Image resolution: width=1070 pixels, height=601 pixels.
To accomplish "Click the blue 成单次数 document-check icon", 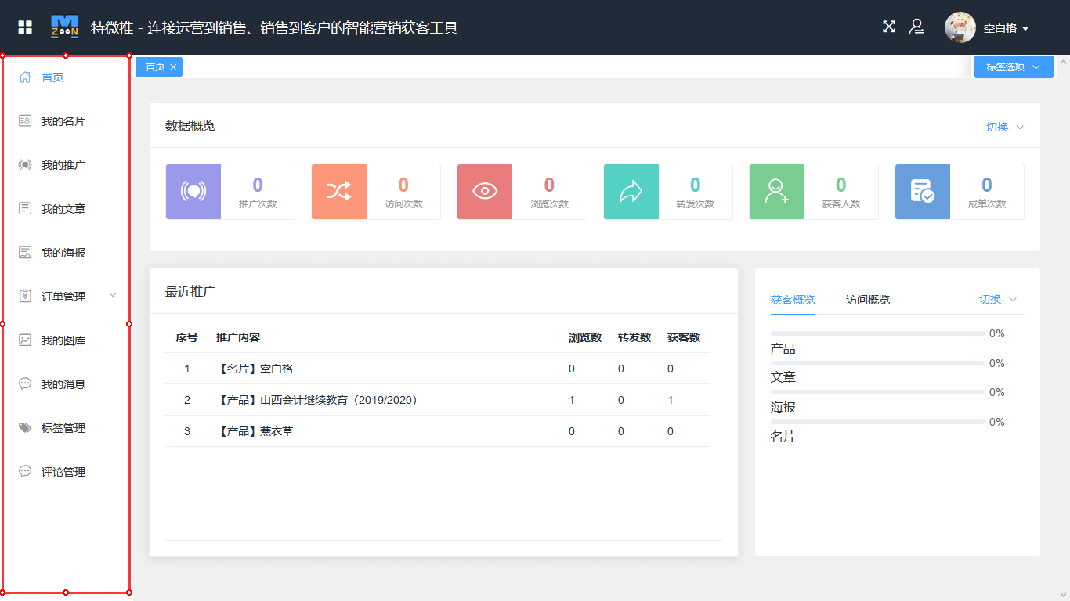I will (x=923, y=192).
